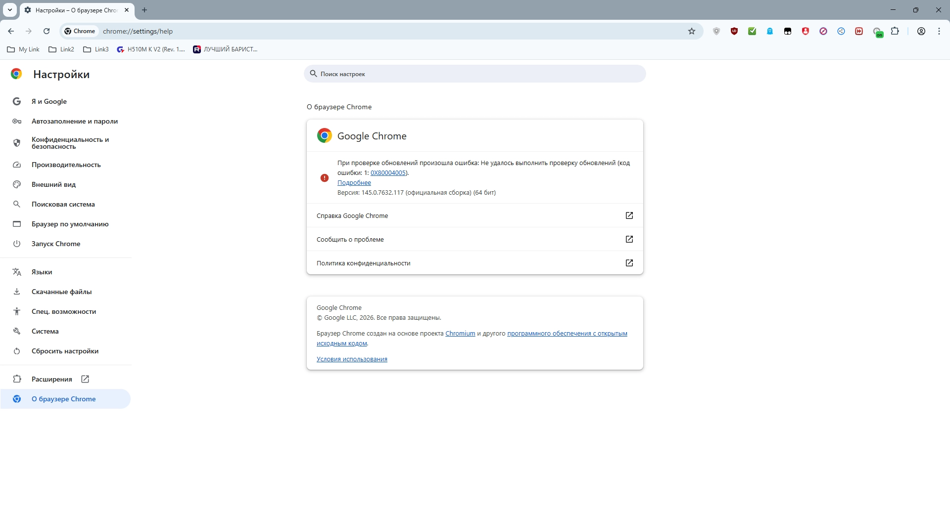Screen dimensions: 950x514
Task: Open 'Скачанные файлы' settings section
Action: pyautogui.click(x=65, y=292)
